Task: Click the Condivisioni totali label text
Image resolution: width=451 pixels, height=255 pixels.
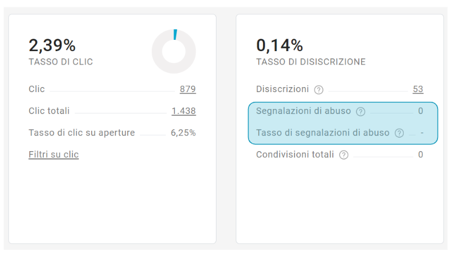Action: point(295,154)
